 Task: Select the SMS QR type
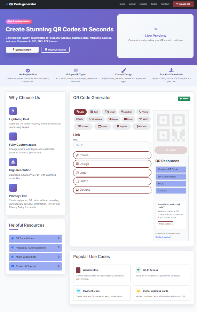point(79,119)
